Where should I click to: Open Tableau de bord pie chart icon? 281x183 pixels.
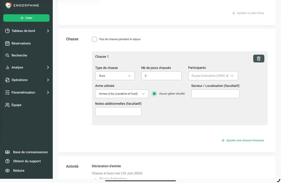(8, 31)
